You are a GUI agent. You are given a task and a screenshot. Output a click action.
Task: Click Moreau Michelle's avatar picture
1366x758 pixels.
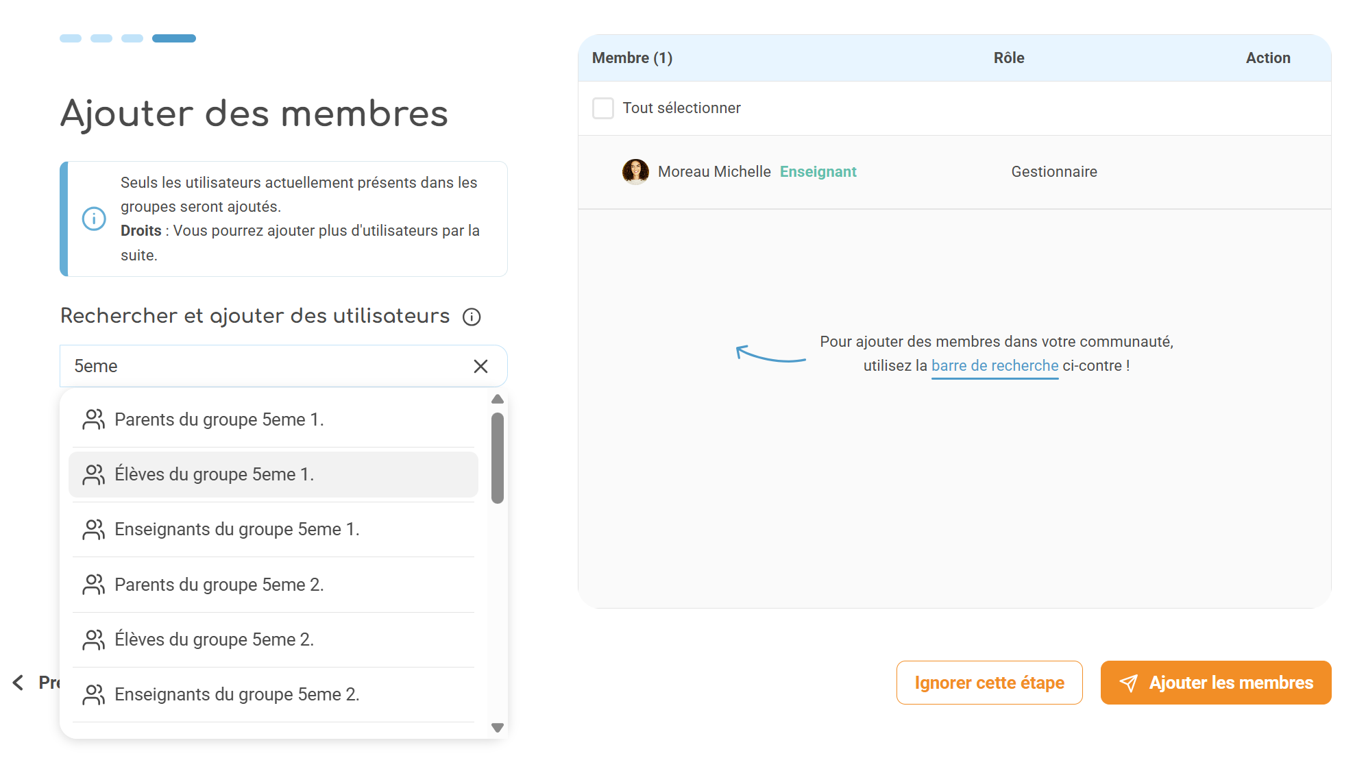(635, 171)
